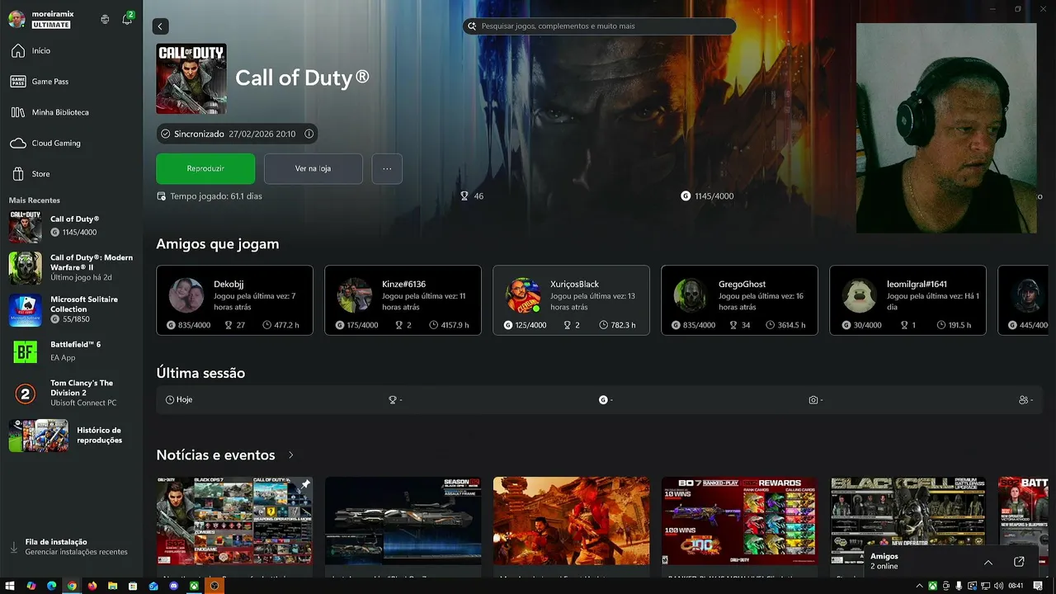Click the trophy icon in Última sessão

tap(393, 399)
